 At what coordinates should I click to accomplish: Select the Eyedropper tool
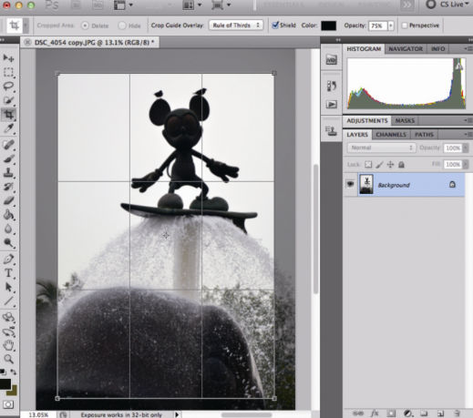pyautogui.click(x=8, y=128)
